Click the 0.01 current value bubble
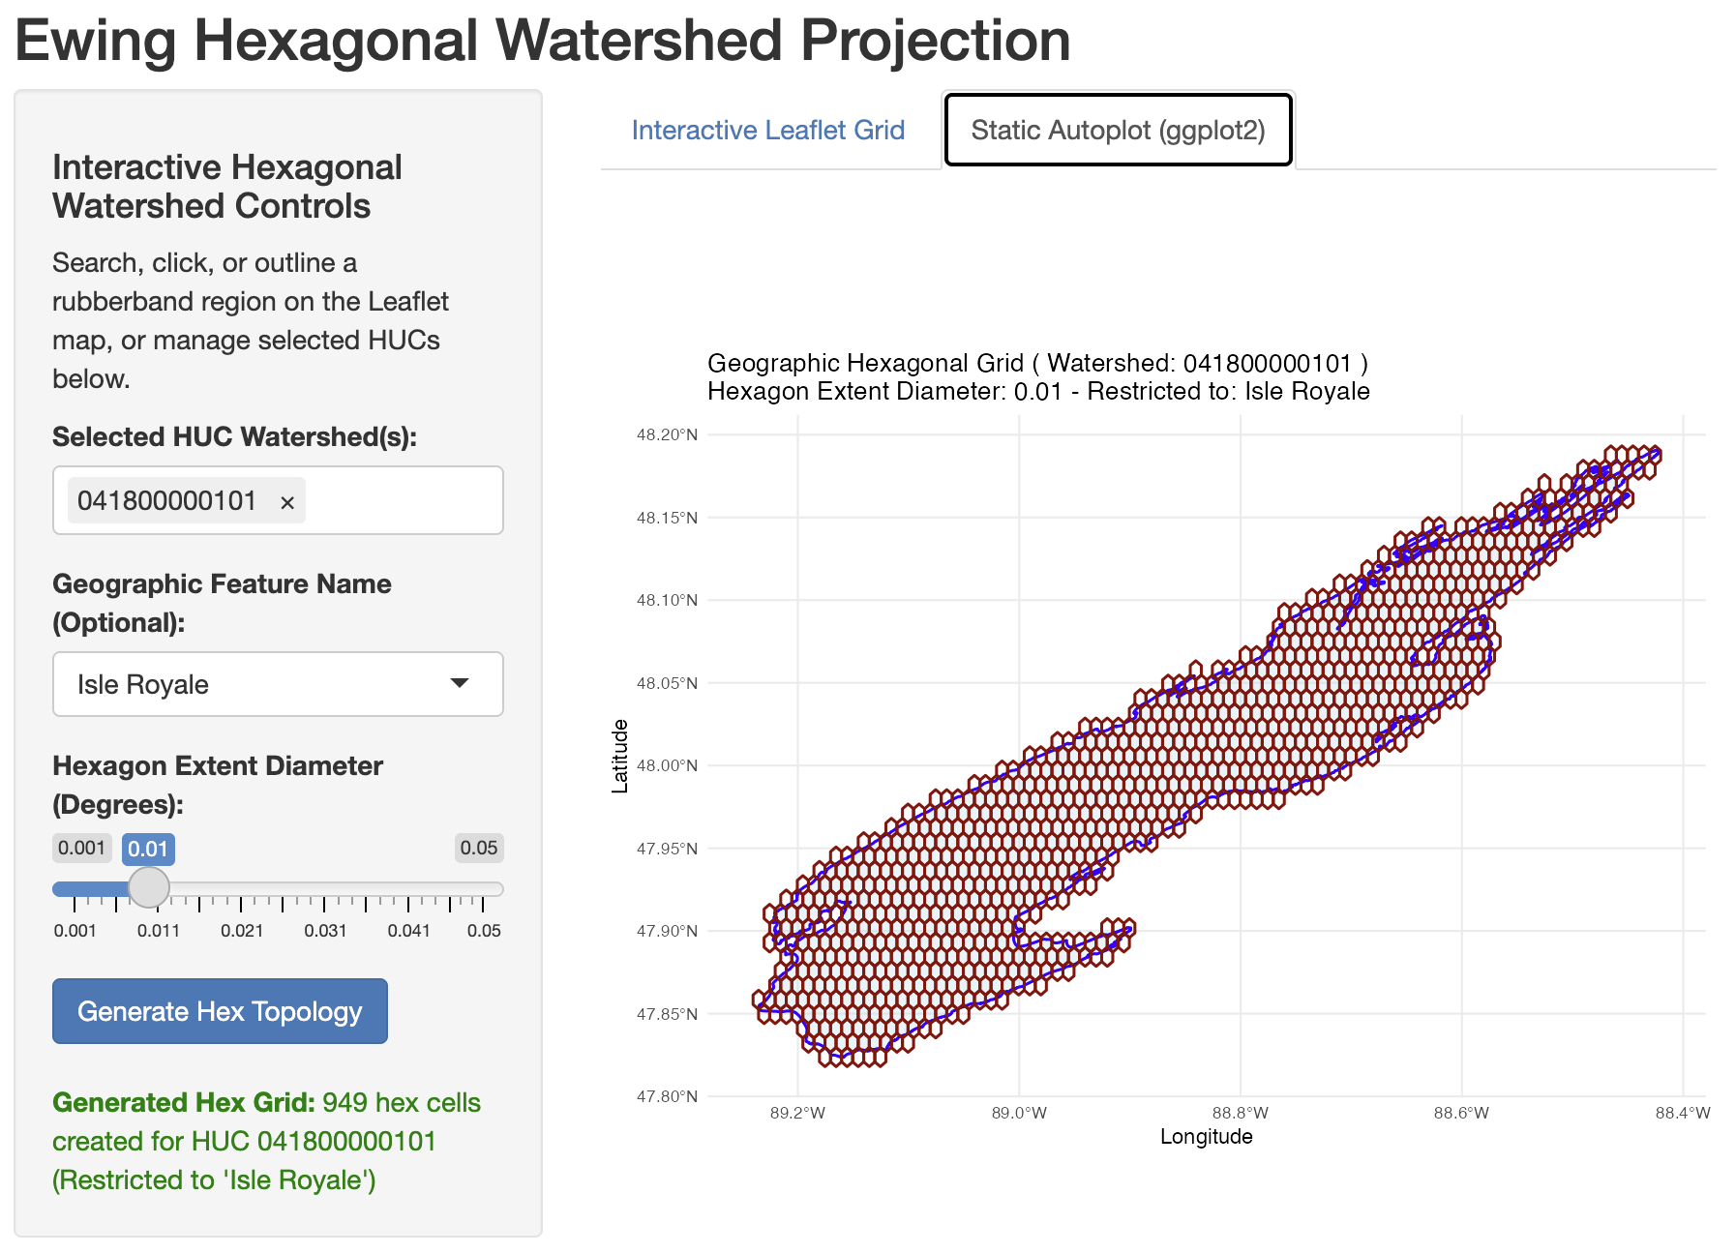The width and height of the screenshot is (1736, 1254). pos(148,849)
